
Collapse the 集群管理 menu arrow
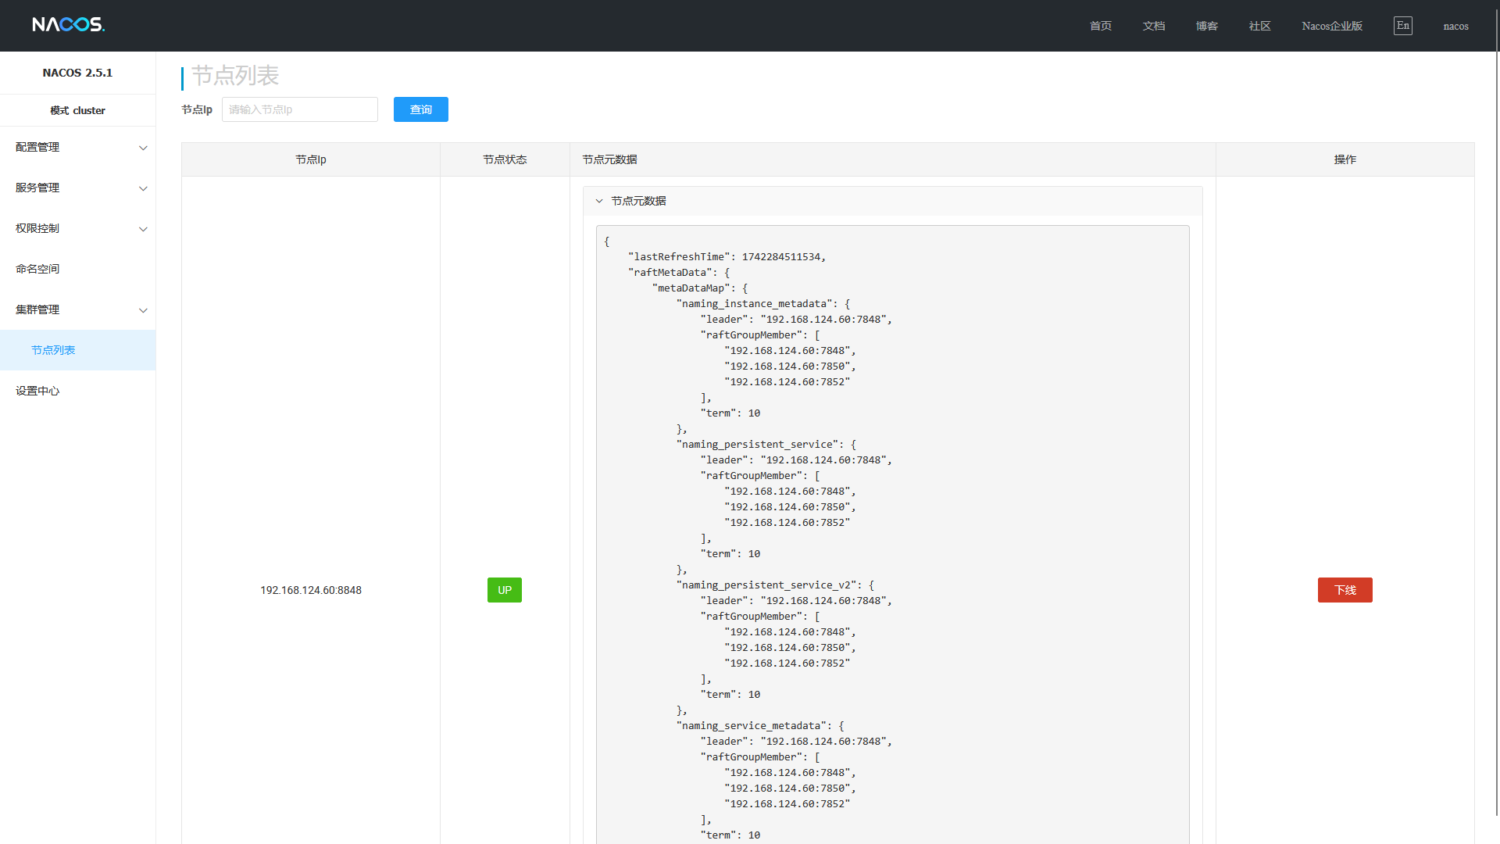click(x=143, y=310)
